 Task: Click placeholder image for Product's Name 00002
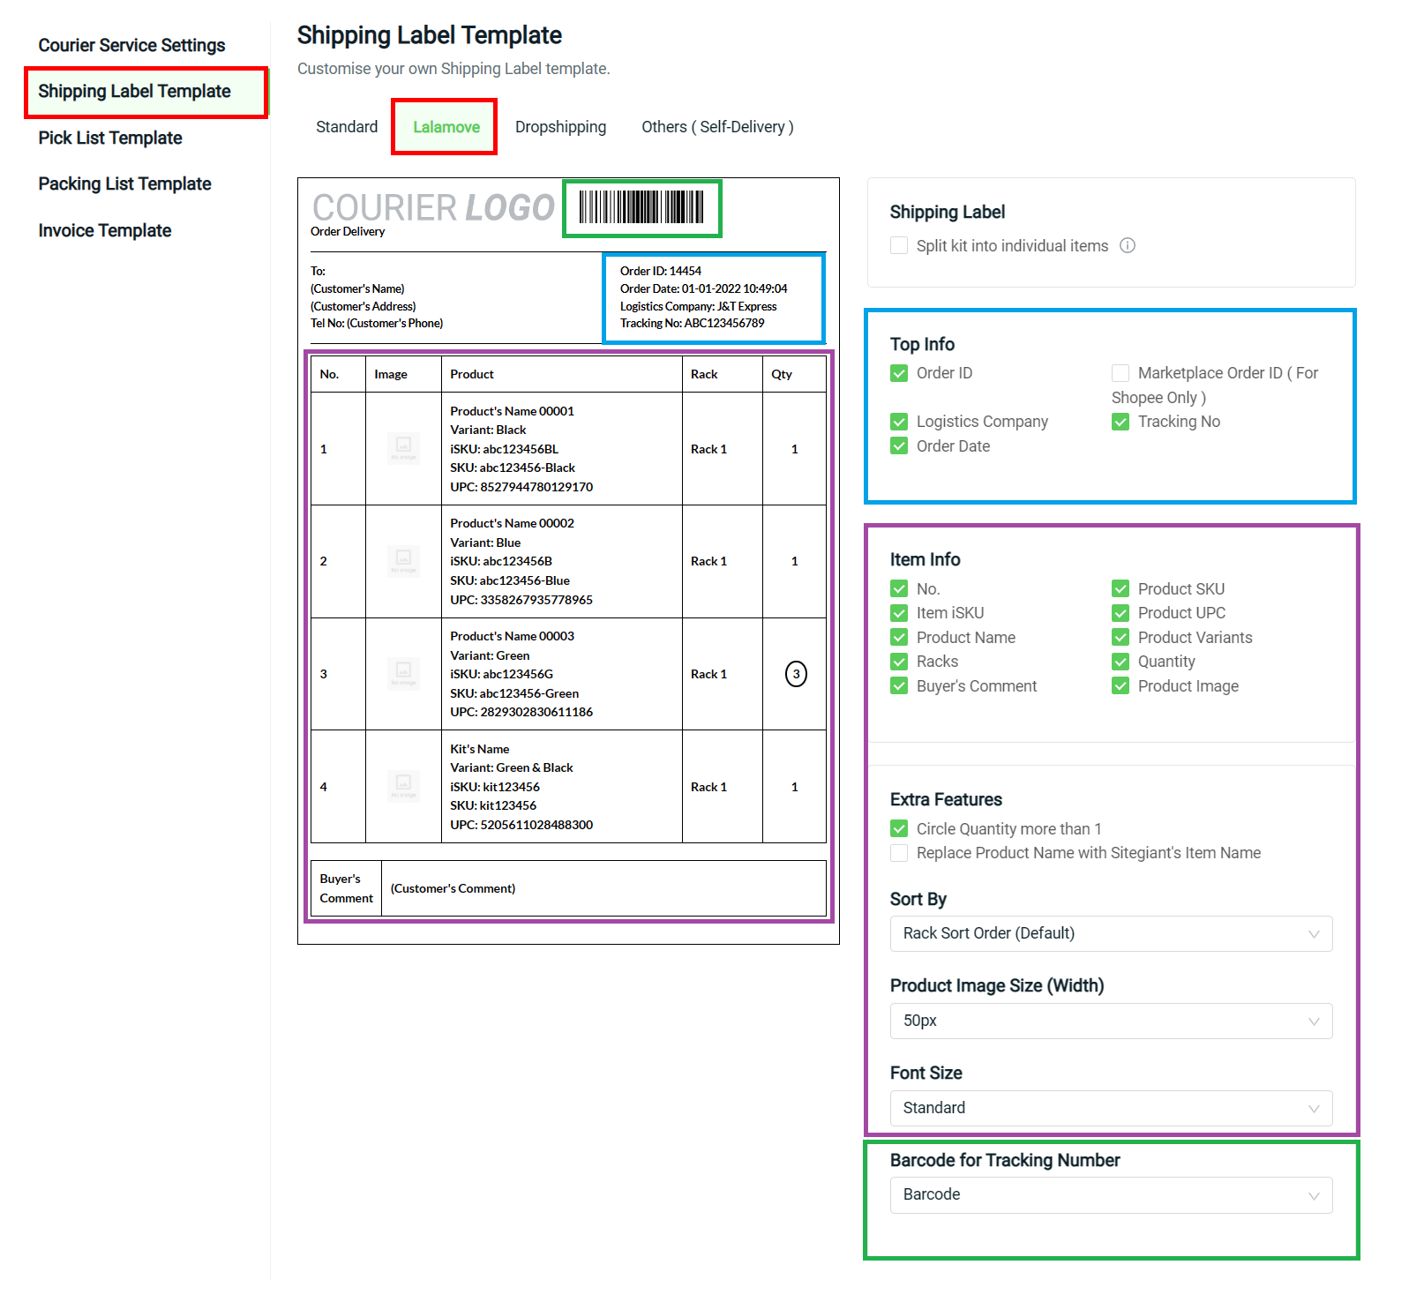pos(403,561)
